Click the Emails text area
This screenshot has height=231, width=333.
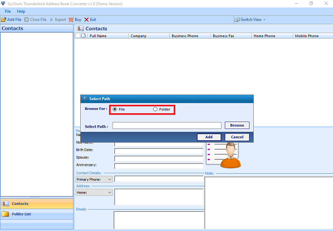coord(159,220)
